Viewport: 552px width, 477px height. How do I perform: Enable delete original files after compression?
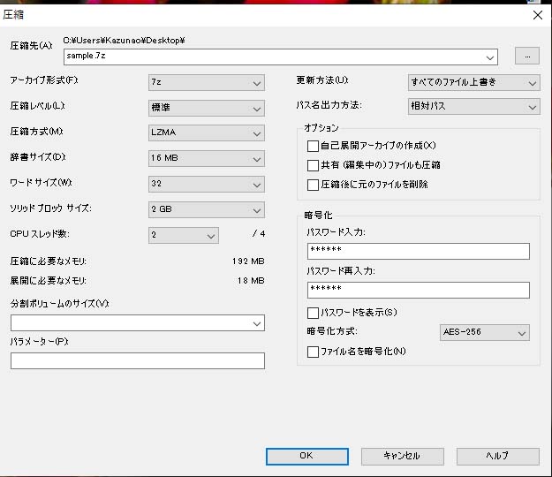point(313,185)
